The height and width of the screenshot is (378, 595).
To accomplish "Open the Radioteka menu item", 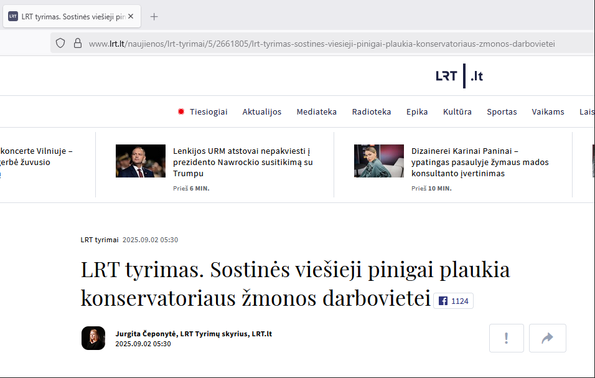I will [x=371, y=112].
